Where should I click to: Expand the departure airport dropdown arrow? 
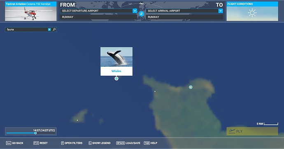135,11
